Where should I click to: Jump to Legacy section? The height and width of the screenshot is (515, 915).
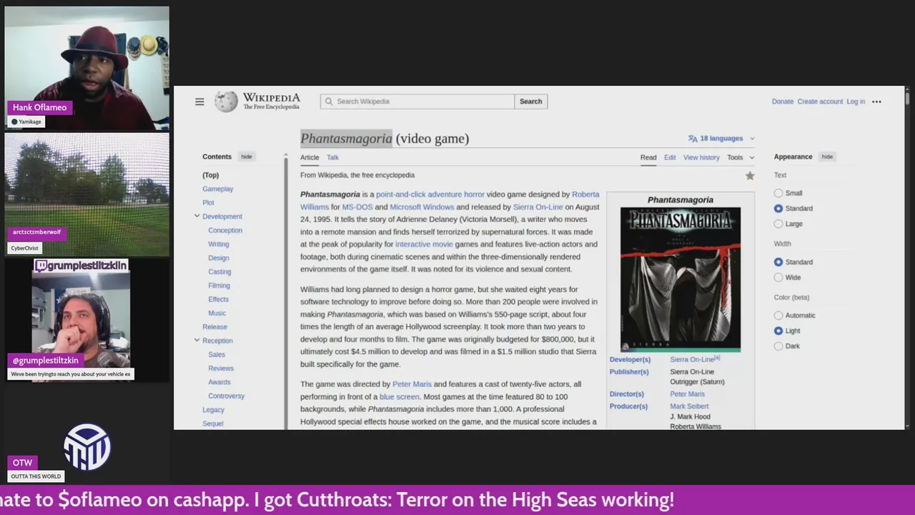point(213,410)
